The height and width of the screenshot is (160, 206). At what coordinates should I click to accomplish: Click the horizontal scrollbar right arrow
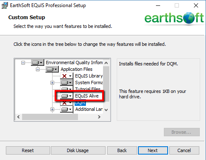pyautogui.click(x=99, y=117)
